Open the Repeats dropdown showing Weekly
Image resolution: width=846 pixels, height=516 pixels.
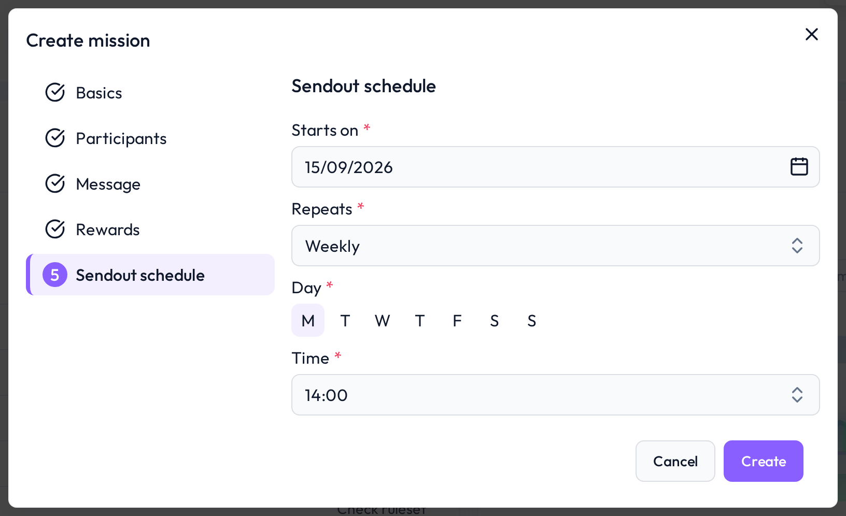click(x=555, y=246)
